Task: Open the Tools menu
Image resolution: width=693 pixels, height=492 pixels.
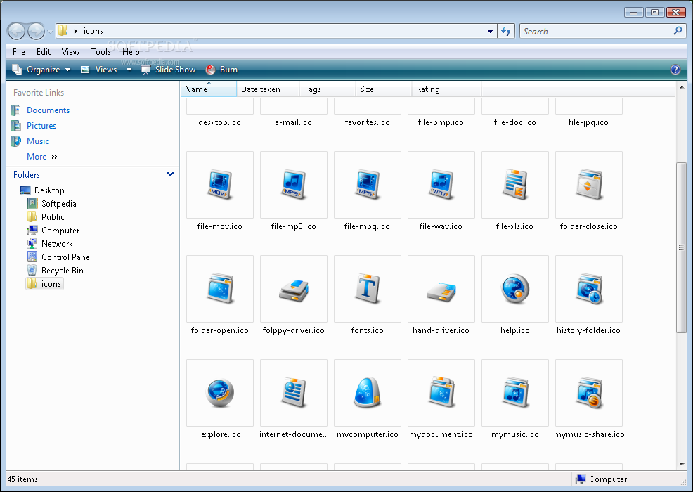Action: [101, 52]
